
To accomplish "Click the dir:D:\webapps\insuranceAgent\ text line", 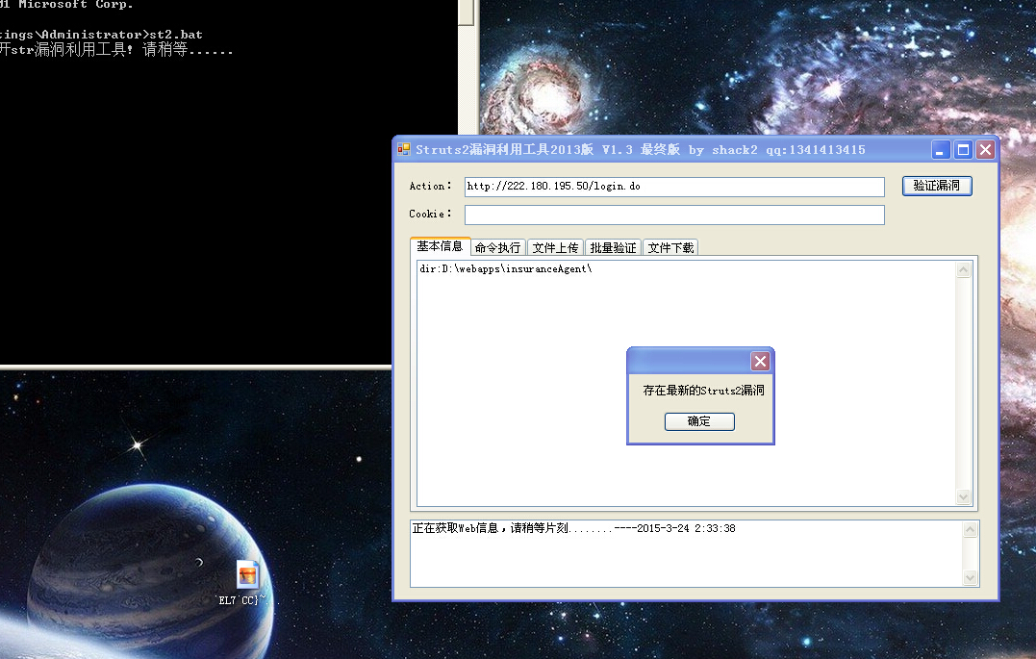I will tap(505, 269).
